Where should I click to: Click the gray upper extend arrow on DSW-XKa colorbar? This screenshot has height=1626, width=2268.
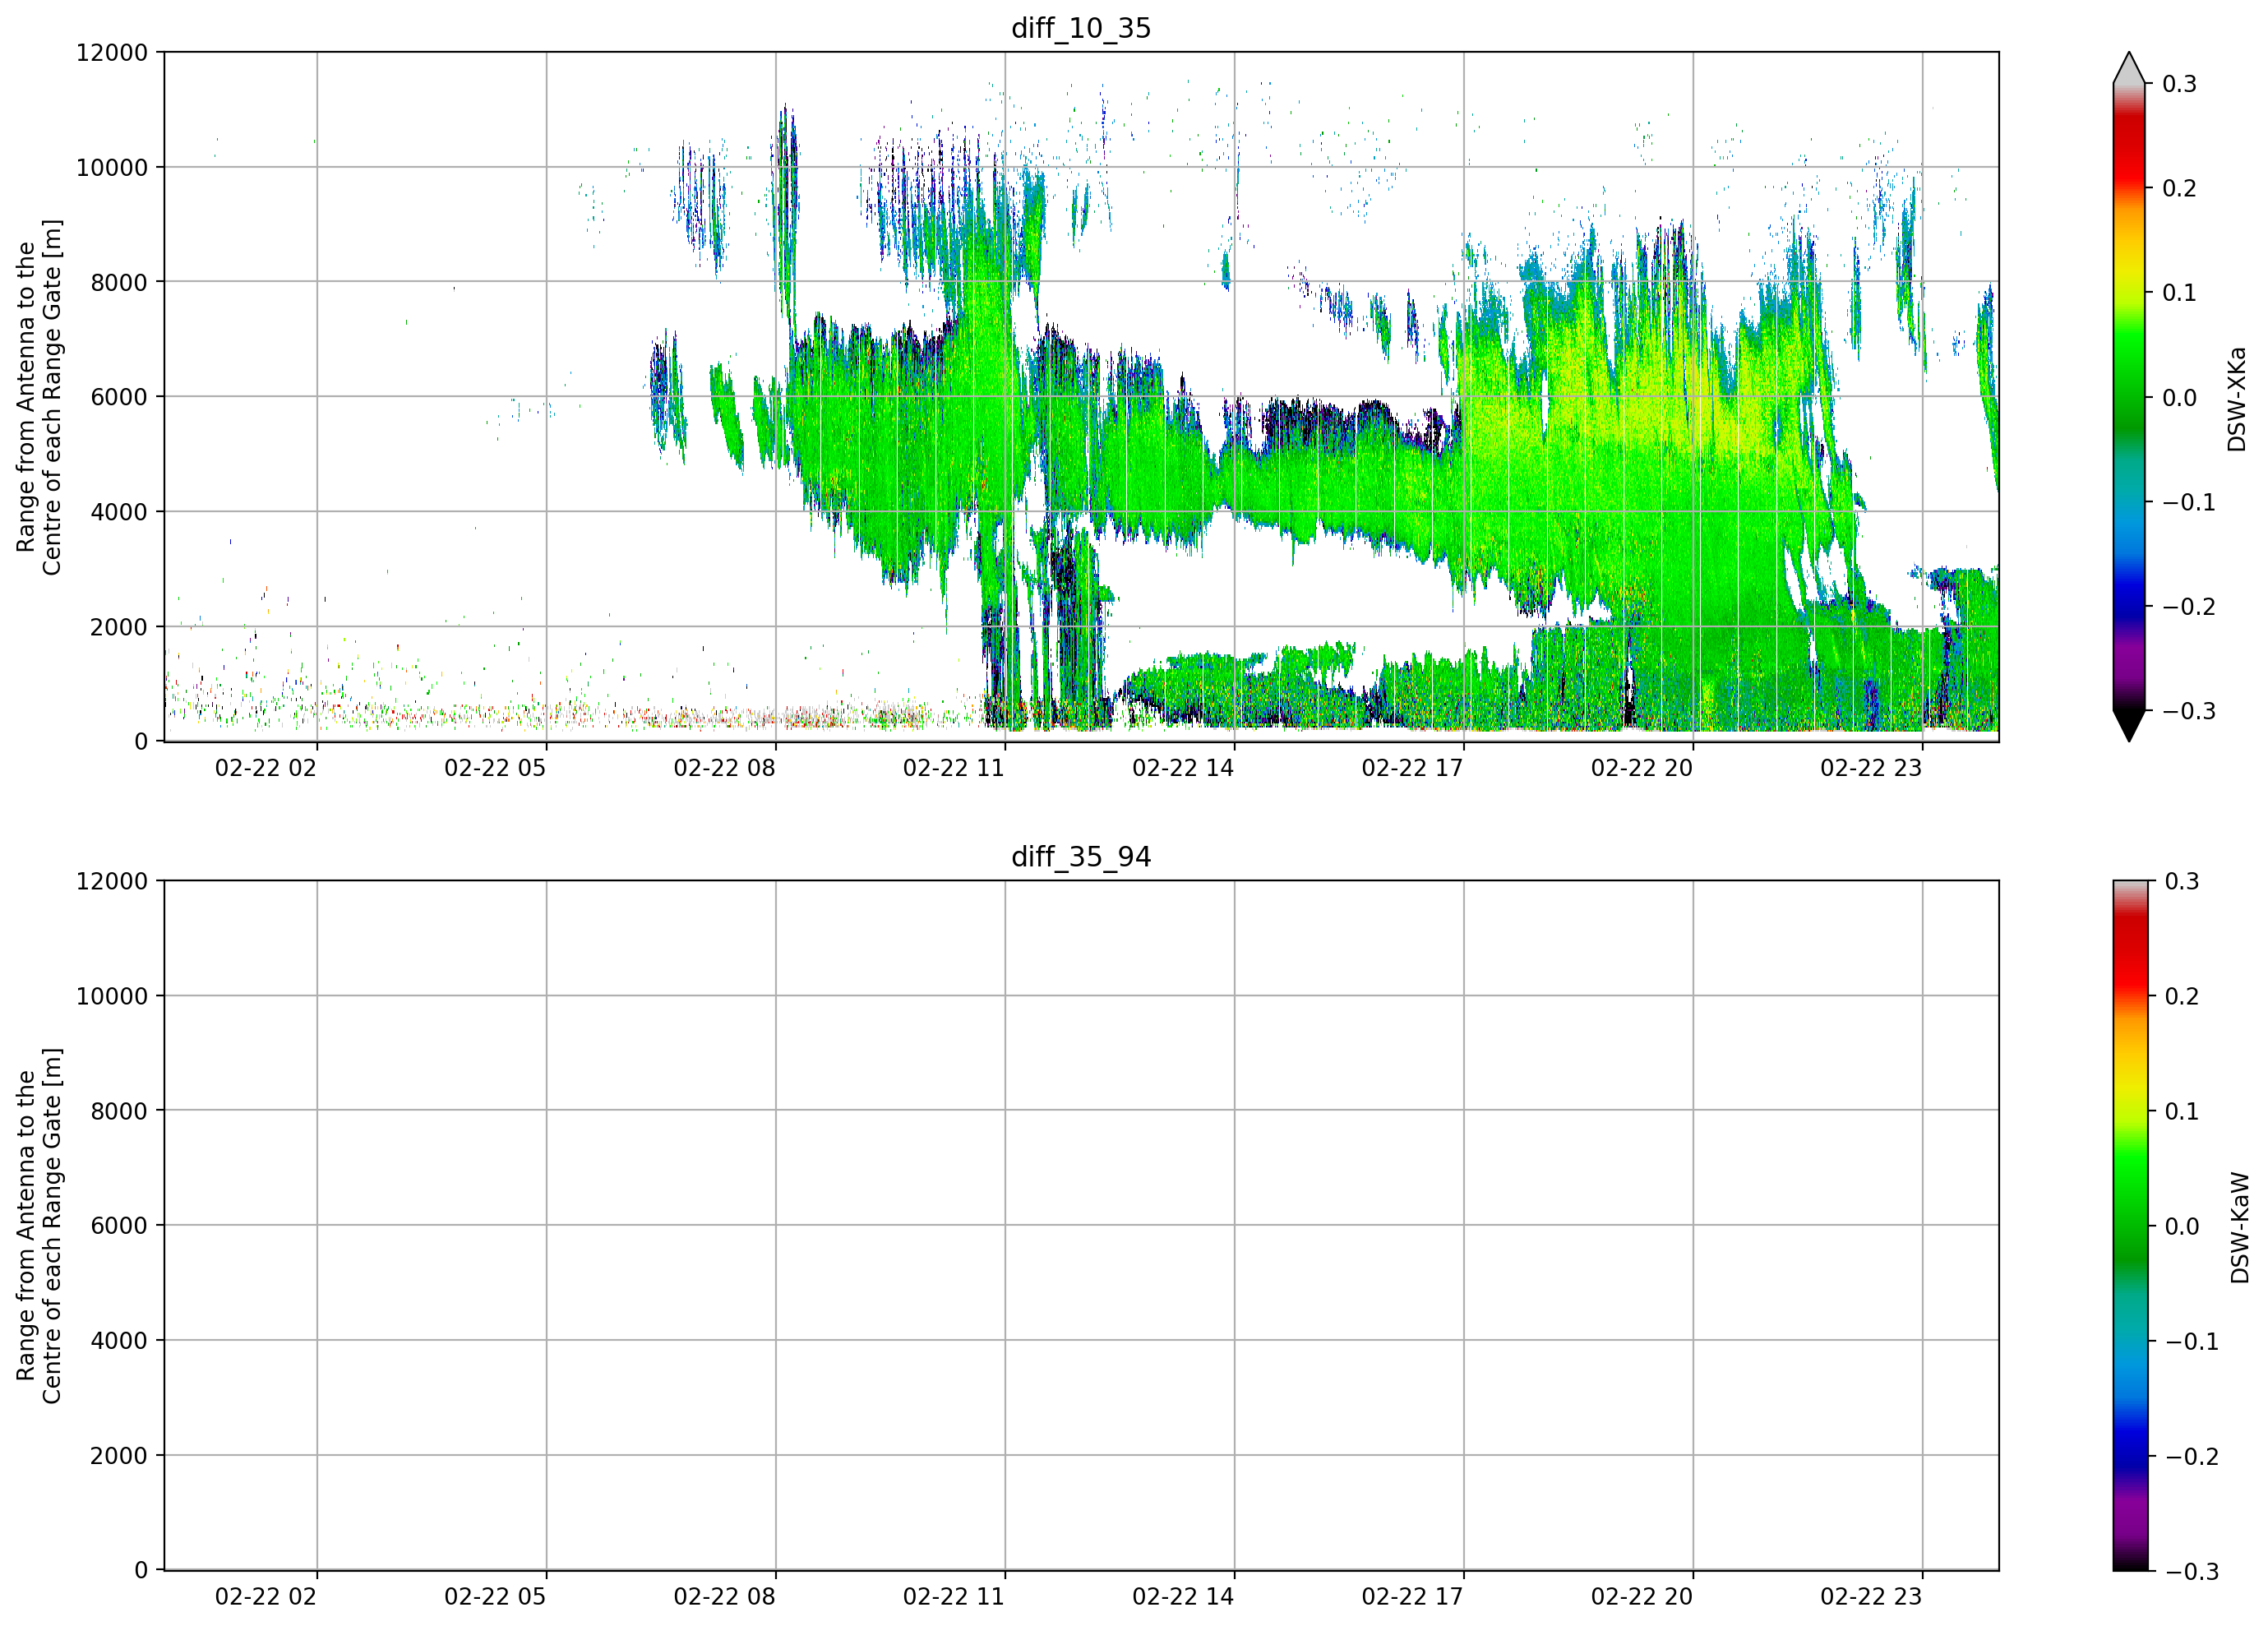(x=2129, y=68)
